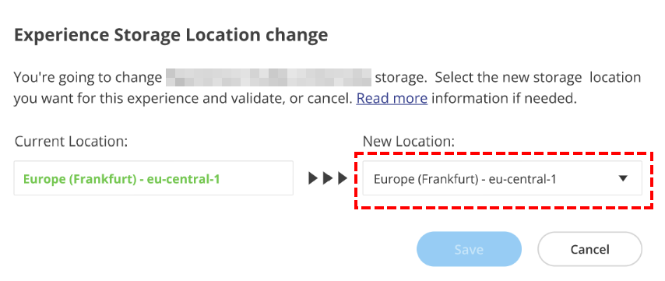Click the Save button
The width and height of the screenshot is (665, 281).
point(469,249)
